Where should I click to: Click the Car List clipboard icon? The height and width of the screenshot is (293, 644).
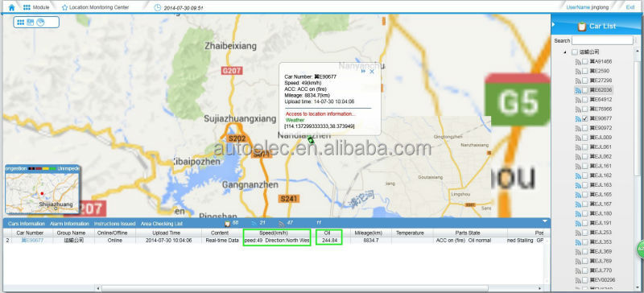(581, 27)
